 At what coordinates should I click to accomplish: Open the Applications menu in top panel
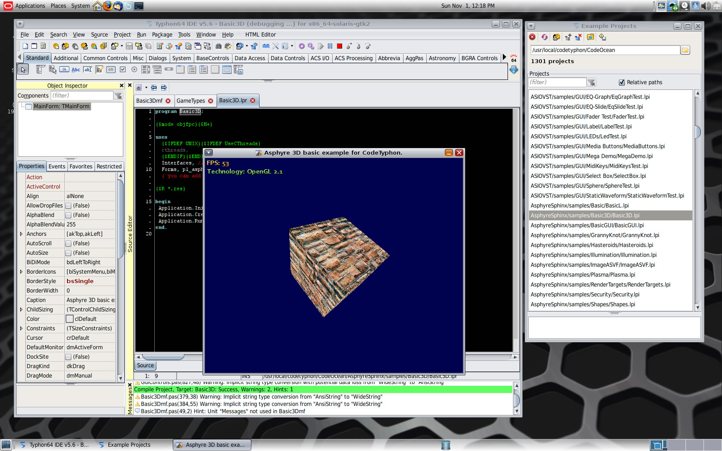point(30,6)
